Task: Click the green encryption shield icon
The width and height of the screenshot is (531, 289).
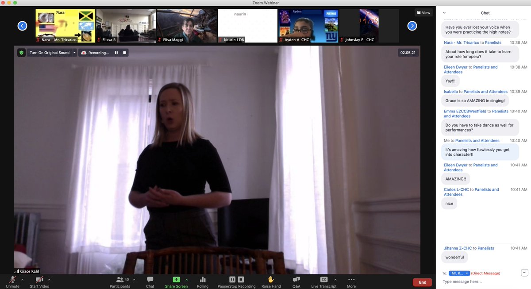Action: tap(21, 53)
